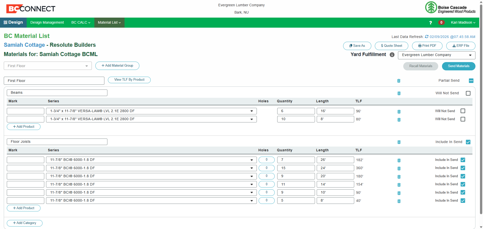The image size is (483, 229).
Task: Delete the Floor Joists category
Action: [399, 142]
